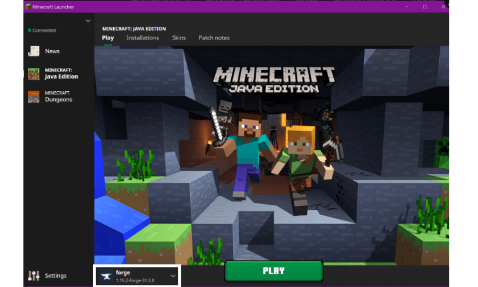
Task: Expand the chevron next to forge
Action: 174,276
